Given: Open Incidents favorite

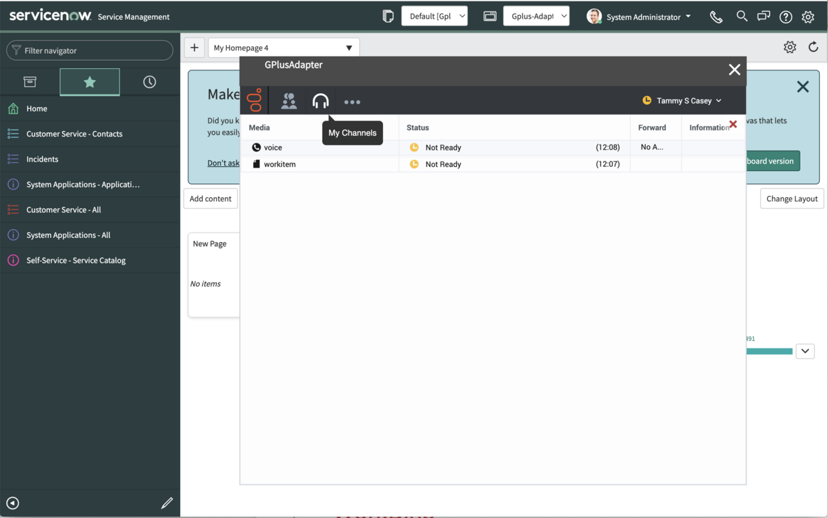Looking at the screenshot, I should [x=90, y=159].
